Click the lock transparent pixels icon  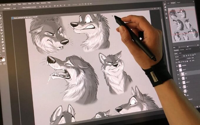(179, 62)
